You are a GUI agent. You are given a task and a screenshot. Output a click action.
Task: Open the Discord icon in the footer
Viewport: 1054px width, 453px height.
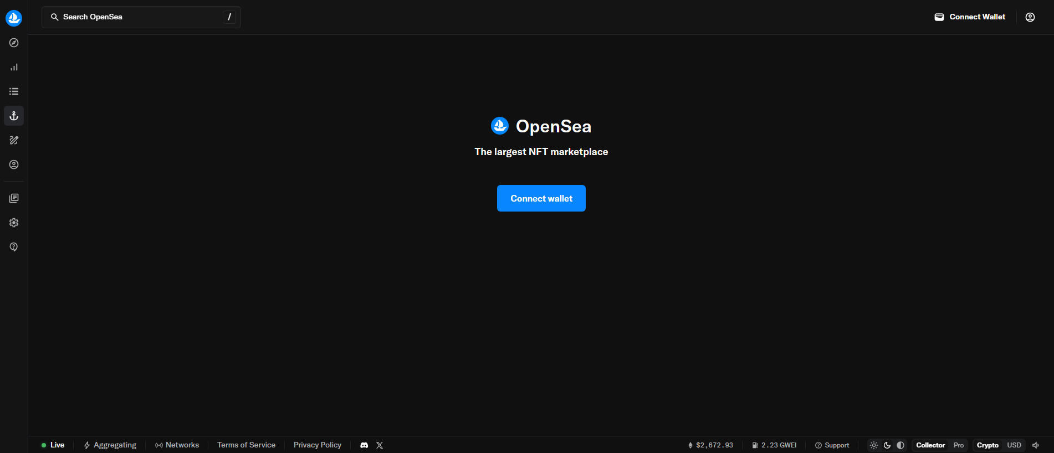click(364, 445)
